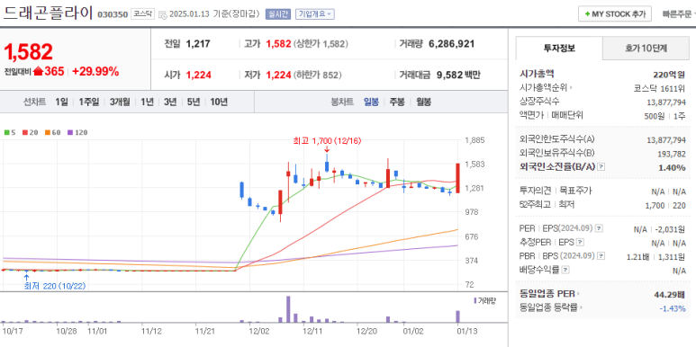This screenshot has width=696, height=347.
Task: Select the 1년 line chart period
Action: 147,102
